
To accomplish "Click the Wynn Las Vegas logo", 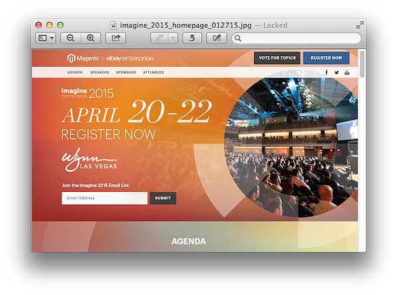I will click(89, 159).
